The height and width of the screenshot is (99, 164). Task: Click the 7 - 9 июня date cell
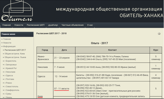[x=64, y=67]
